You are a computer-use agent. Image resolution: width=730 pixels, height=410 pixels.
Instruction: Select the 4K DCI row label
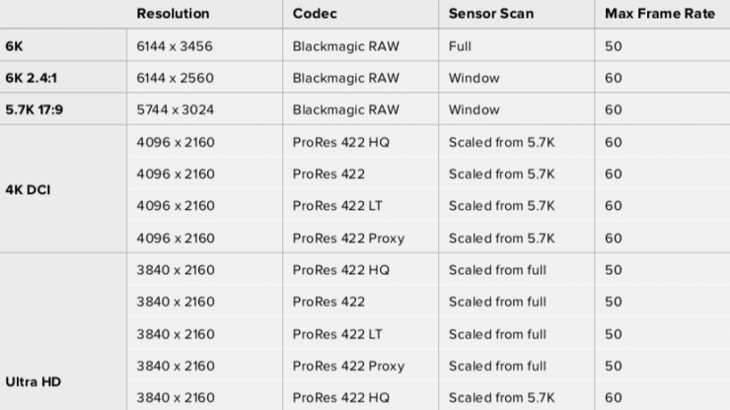click(29, 189)
